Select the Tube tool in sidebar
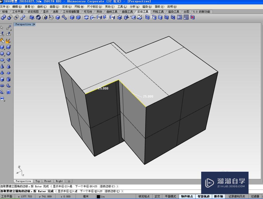This screenshot has height=199, width=263. (x=8, y=79)
